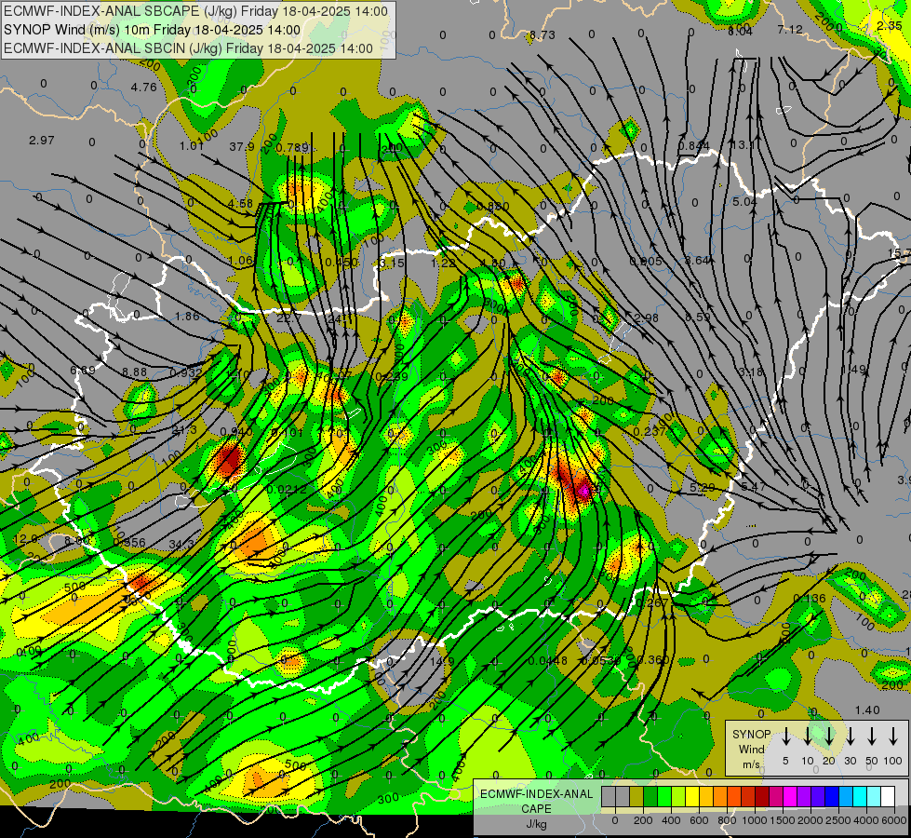Click the 30 m/s wind arrow in legend
Viewport: 911px width, 838px height.
[850, 736]
